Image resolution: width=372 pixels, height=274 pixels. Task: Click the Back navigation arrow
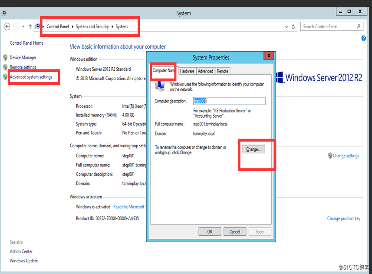[7, 26]
